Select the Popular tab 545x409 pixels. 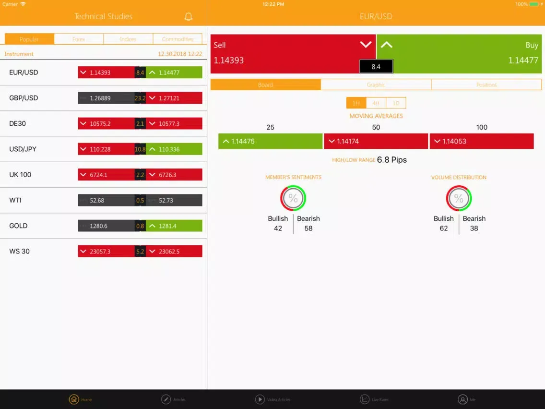coord(30,39)
